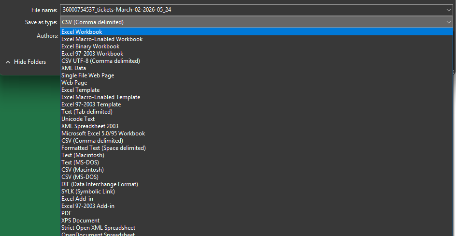This screenshot has height=236, width=456.
Task: Select XML Data file type
Action: point(256,68)
